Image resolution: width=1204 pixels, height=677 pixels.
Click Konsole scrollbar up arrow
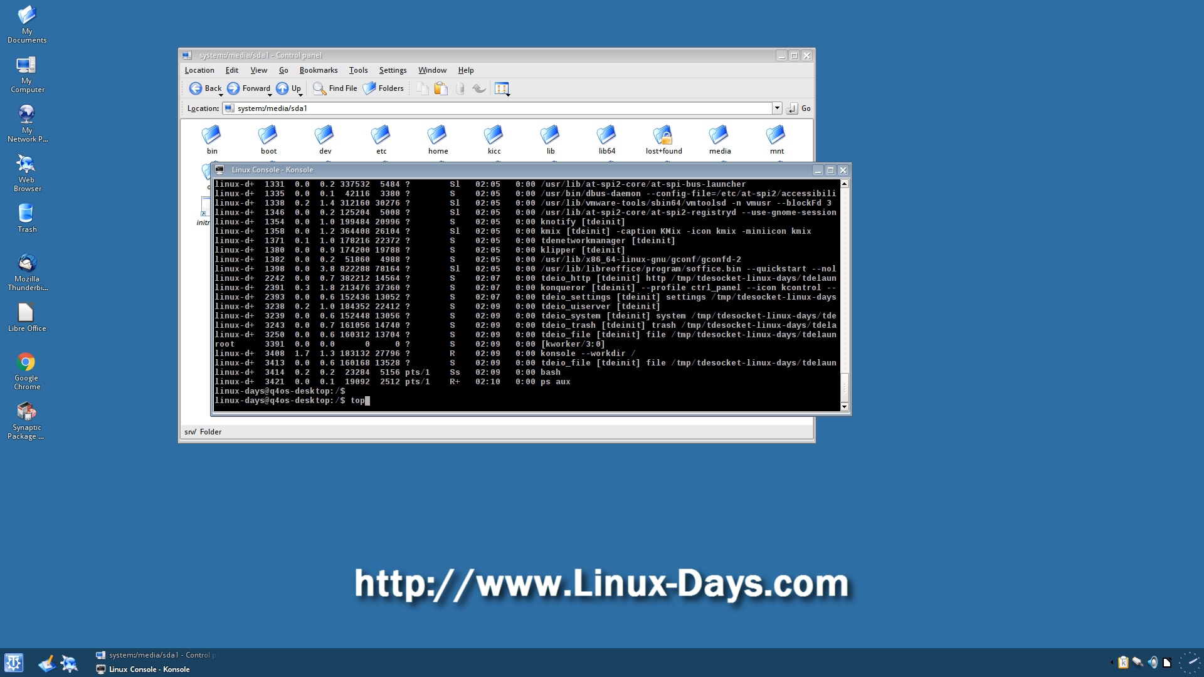click(x=844, y=184)
